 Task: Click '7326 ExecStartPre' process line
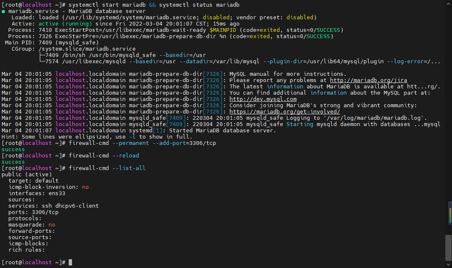[x=170, y=36]
